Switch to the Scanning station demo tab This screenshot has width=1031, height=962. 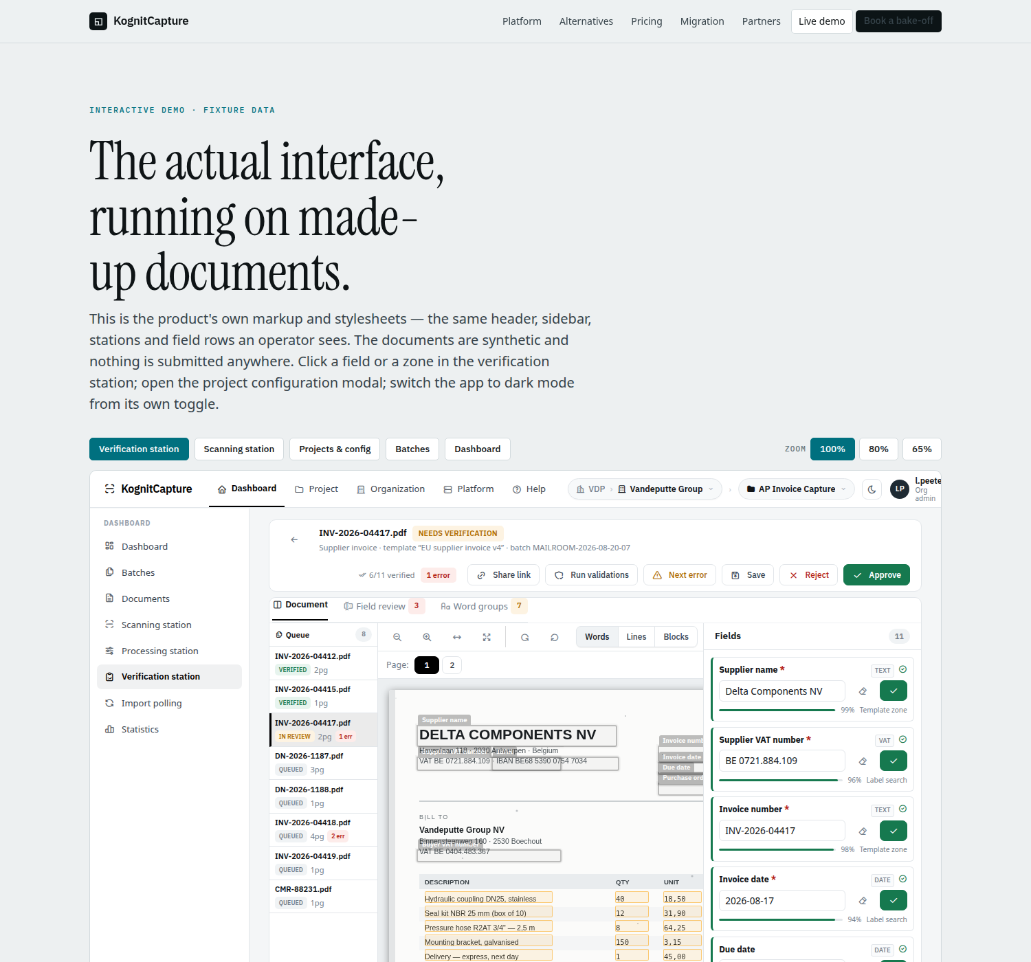pos(239,449)
